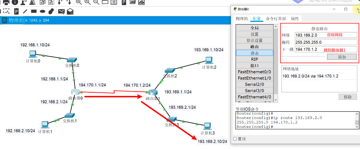Launch the Activity Wizard icon

point(32,2)
